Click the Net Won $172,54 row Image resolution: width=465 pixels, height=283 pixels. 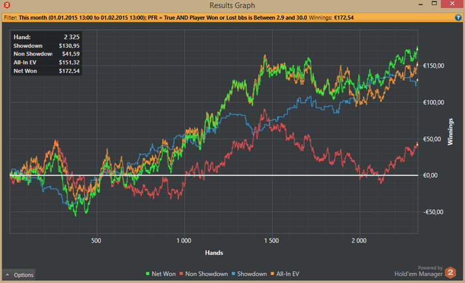click(46, 71)
